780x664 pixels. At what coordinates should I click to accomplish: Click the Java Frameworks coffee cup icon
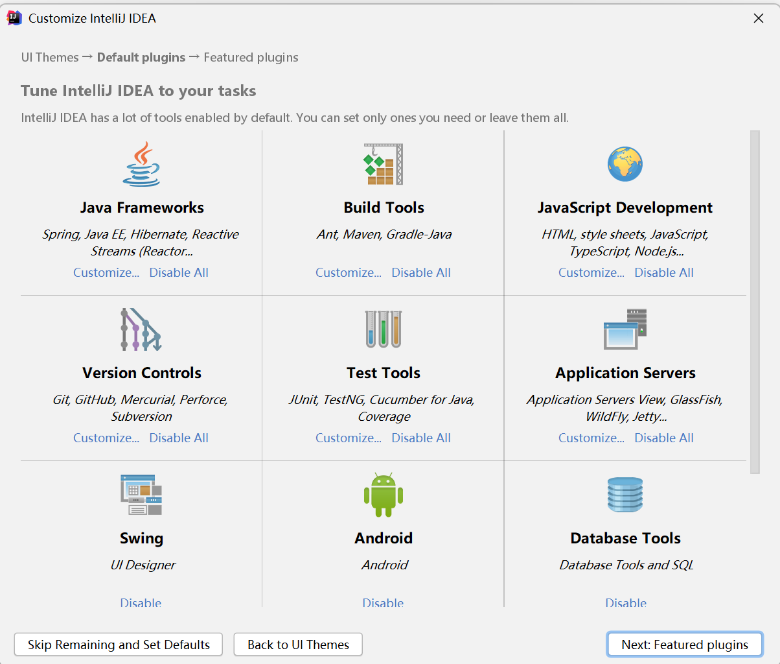click(x=141, y=165)
